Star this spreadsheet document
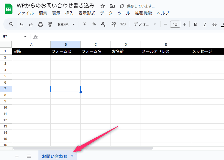The height and width of the screenshot is (160, 224). [x=103, y=6]
